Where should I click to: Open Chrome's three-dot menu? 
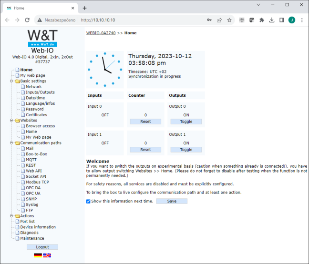pos(302,20)
